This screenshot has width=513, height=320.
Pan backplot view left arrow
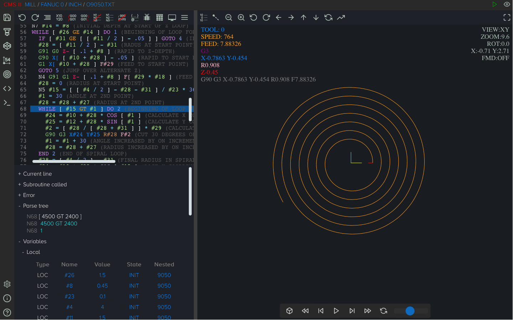click(279, 17)
